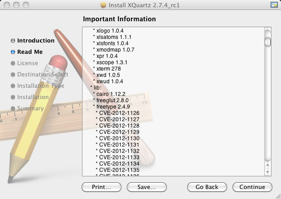Click the 'CVE-2012-1135' entry

click(117, 170)
